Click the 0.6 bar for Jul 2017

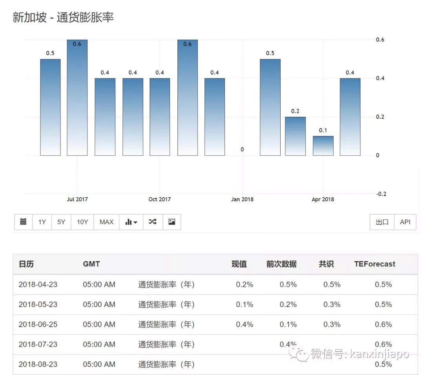tap(77, 98)
